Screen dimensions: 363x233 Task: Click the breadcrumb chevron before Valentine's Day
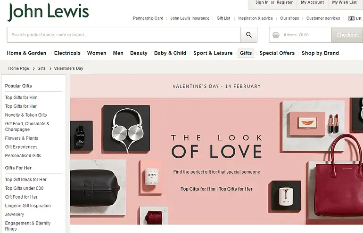click(50, 68)
